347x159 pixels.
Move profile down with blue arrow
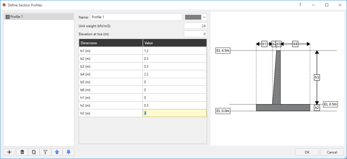[x=69, y=152]
